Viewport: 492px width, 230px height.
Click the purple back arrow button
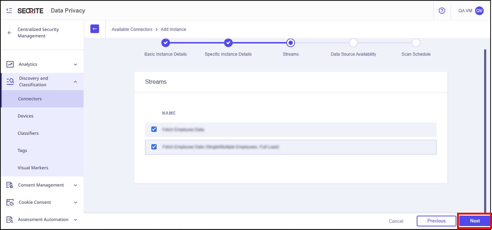(95, 29)
